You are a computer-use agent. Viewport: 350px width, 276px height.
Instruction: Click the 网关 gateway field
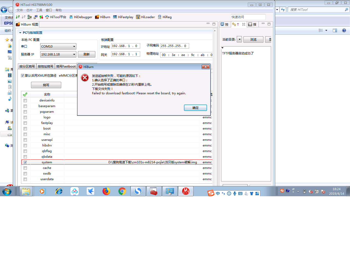click(126, 54)
